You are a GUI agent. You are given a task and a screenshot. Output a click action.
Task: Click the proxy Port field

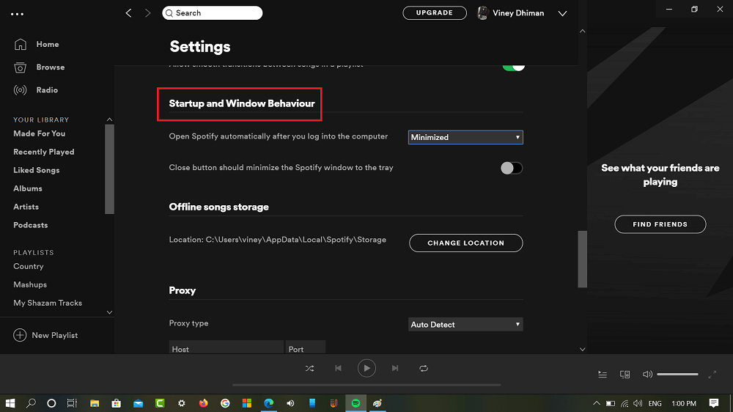(305, 347)
